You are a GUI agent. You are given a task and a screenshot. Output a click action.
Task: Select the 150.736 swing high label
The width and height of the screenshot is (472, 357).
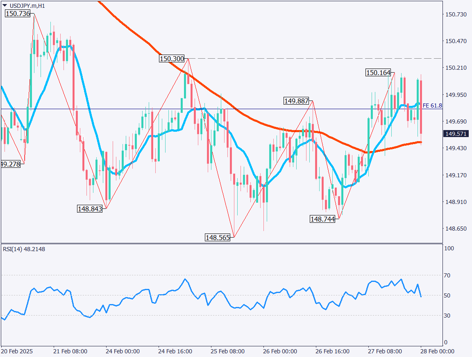18,14
